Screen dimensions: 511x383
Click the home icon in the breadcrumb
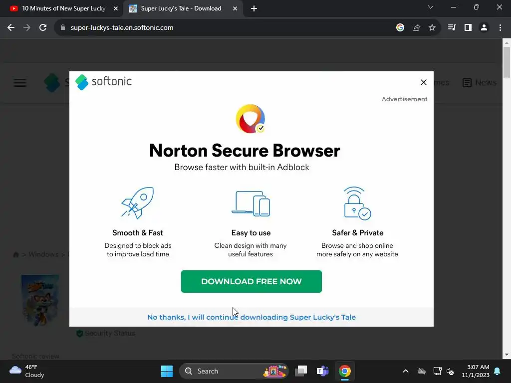(15, 255)
